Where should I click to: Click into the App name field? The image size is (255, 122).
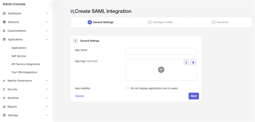pyautogui.click(x=161, y=51)
